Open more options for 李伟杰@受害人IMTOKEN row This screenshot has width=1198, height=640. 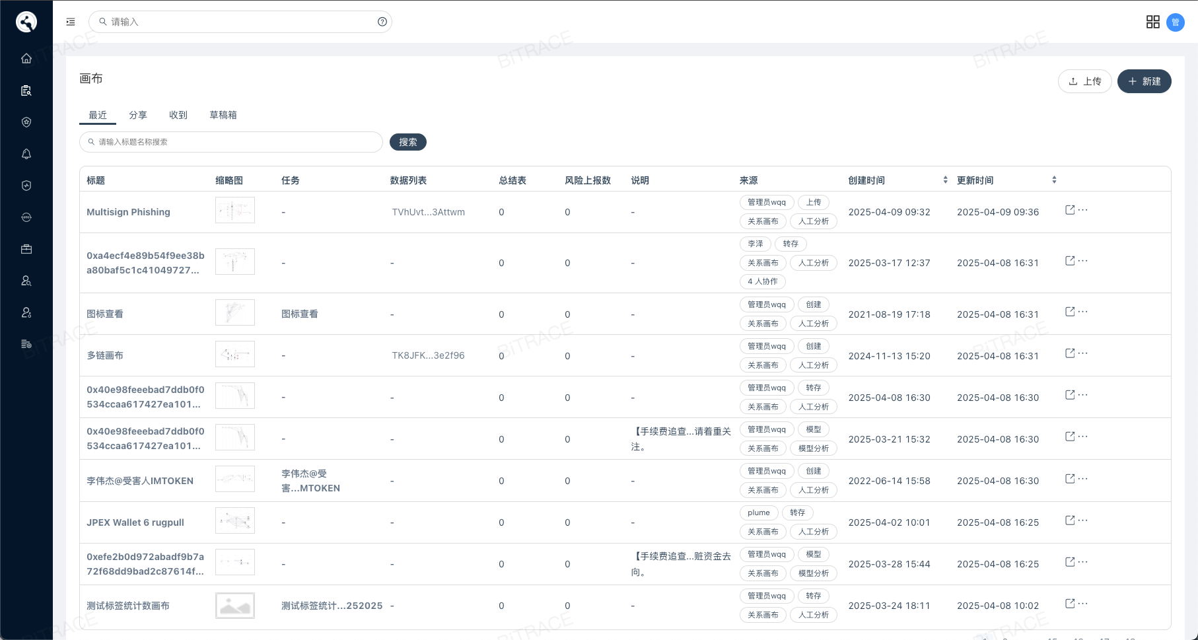click(x=1083, y=479)
